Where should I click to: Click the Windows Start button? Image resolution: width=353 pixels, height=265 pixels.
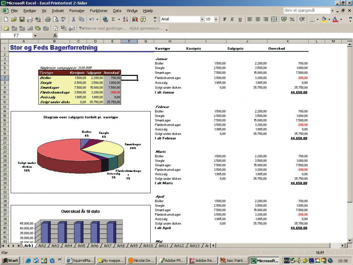coord(10,261)
